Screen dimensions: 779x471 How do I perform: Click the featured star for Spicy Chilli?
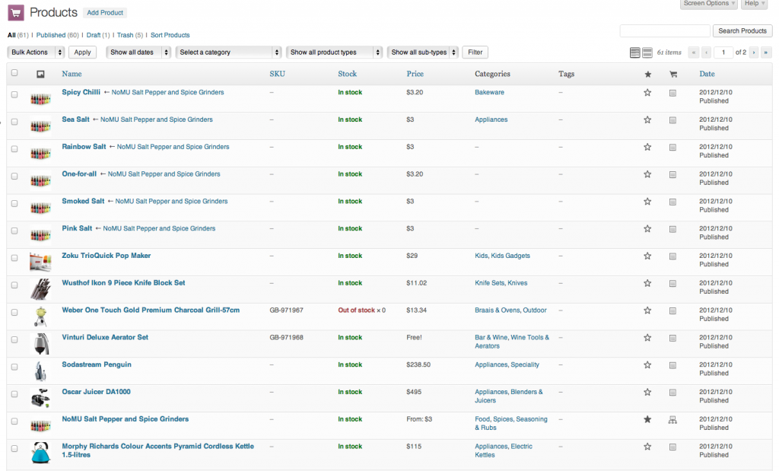[647, 93]
